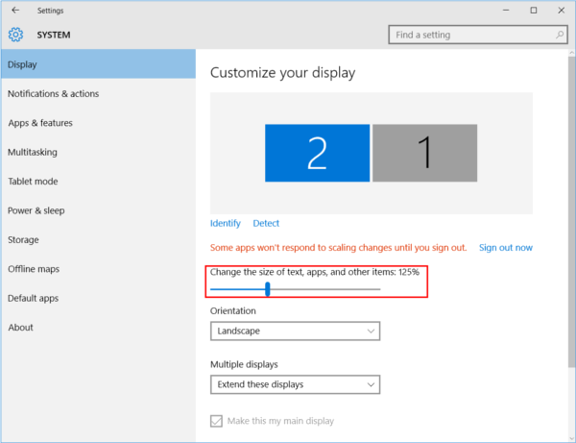Expand the Multiple displays dropdown
Image resolution: width=576 pixels, height=443 pixels.
(295, 384)
